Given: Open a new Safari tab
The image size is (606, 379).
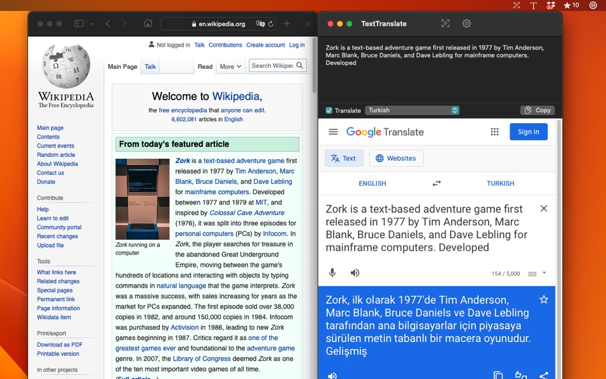Looking at the screenshot, I should point(287,24).
